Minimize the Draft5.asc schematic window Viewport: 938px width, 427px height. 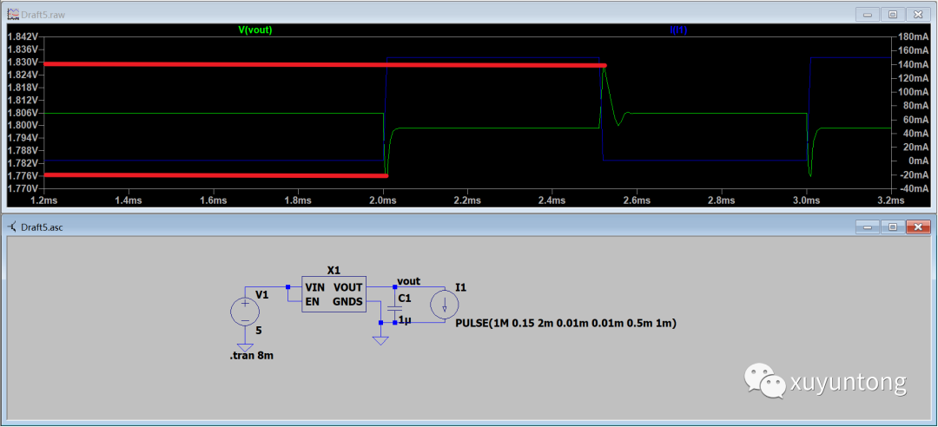(868, 227)
